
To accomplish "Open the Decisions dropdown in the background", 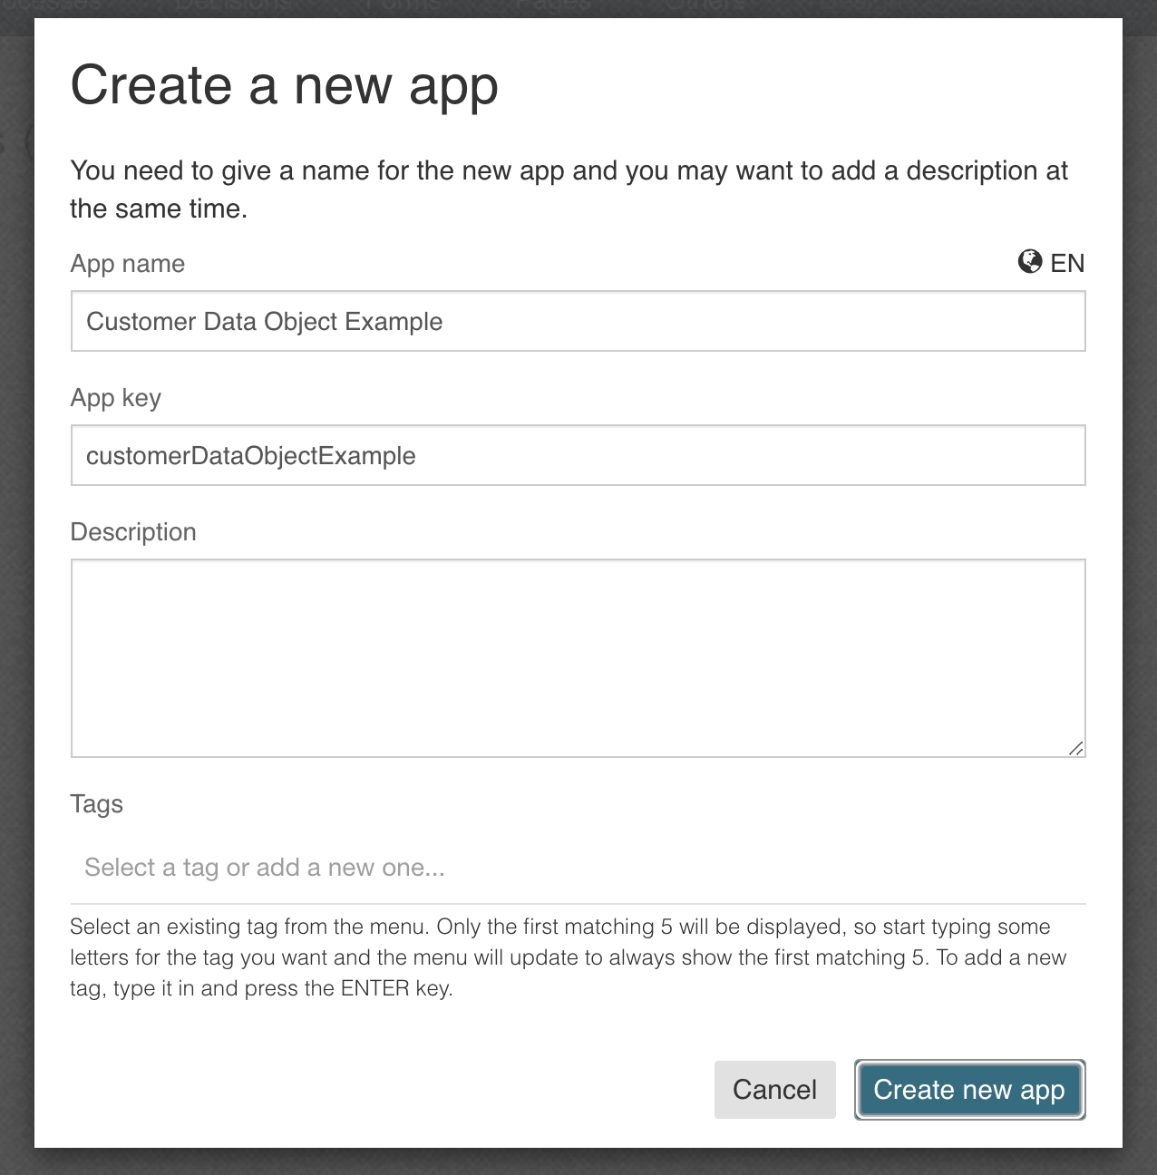I will [234, 5].
